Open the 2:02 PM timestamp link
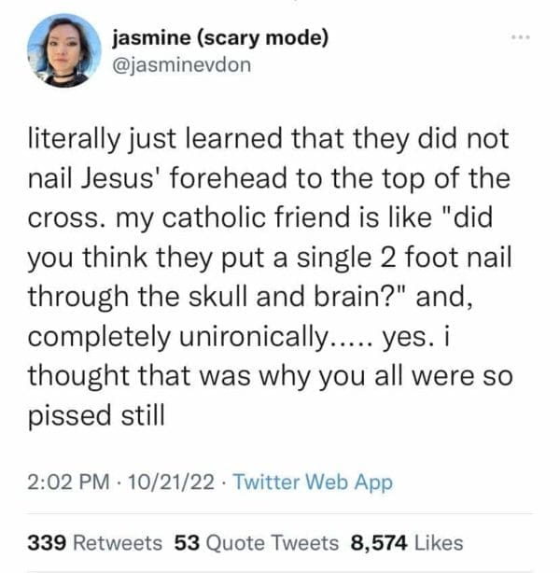The height and width of the screenshot is (573, 560). coord(63,482)
